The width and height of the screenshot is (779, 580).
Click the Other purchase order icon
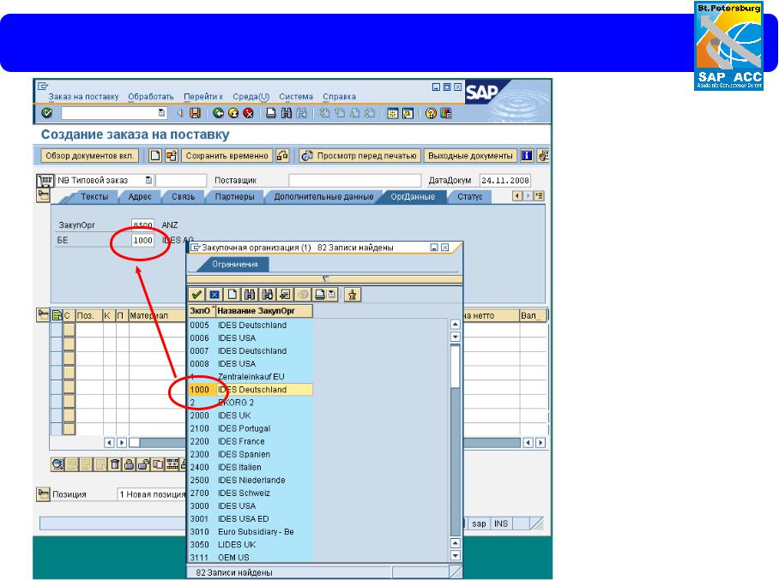[x=172, y=156]
